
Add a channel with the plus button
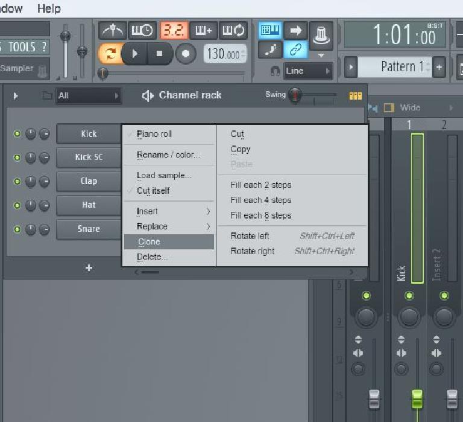[x=89, y=268]
